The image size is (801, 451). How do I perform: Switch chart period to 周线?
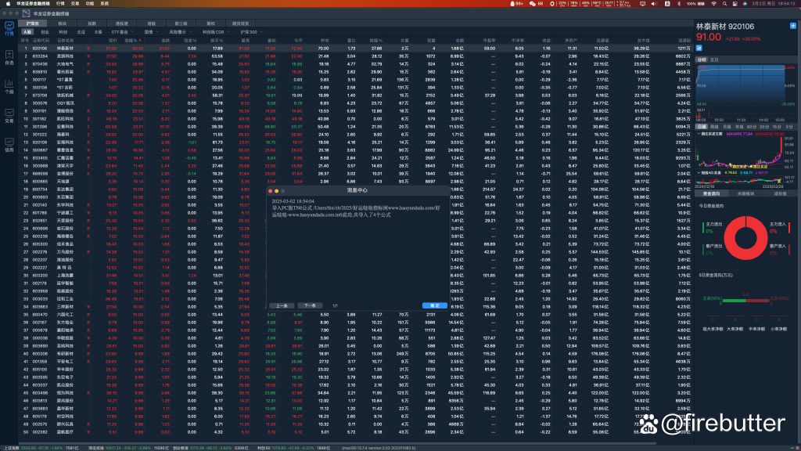[713, 126]
